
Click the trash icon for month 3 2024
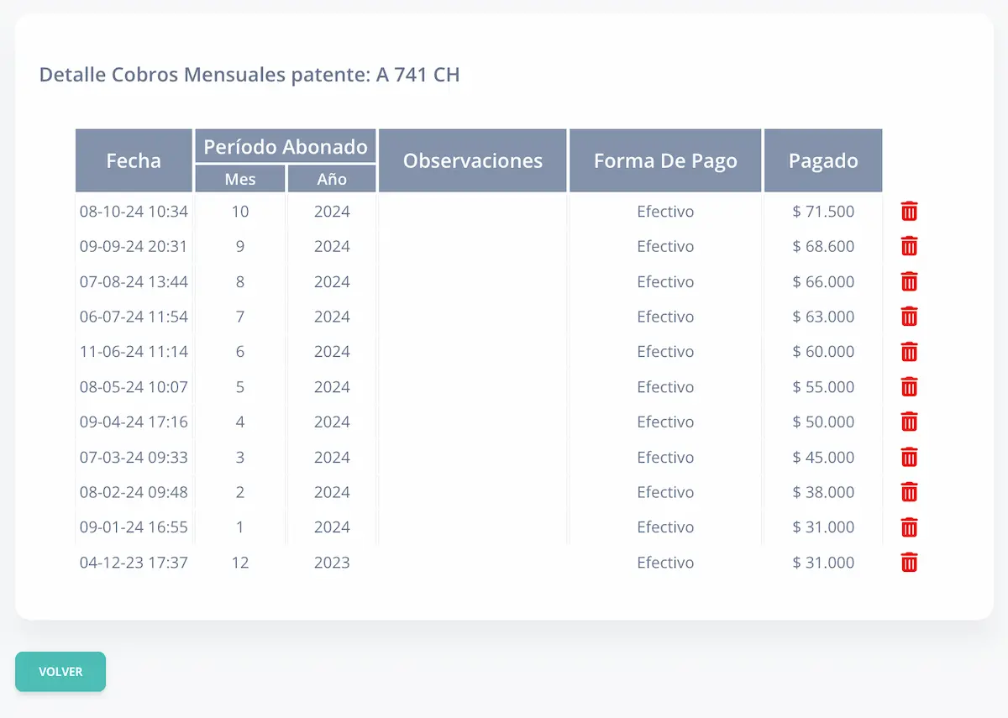point(908,457)
